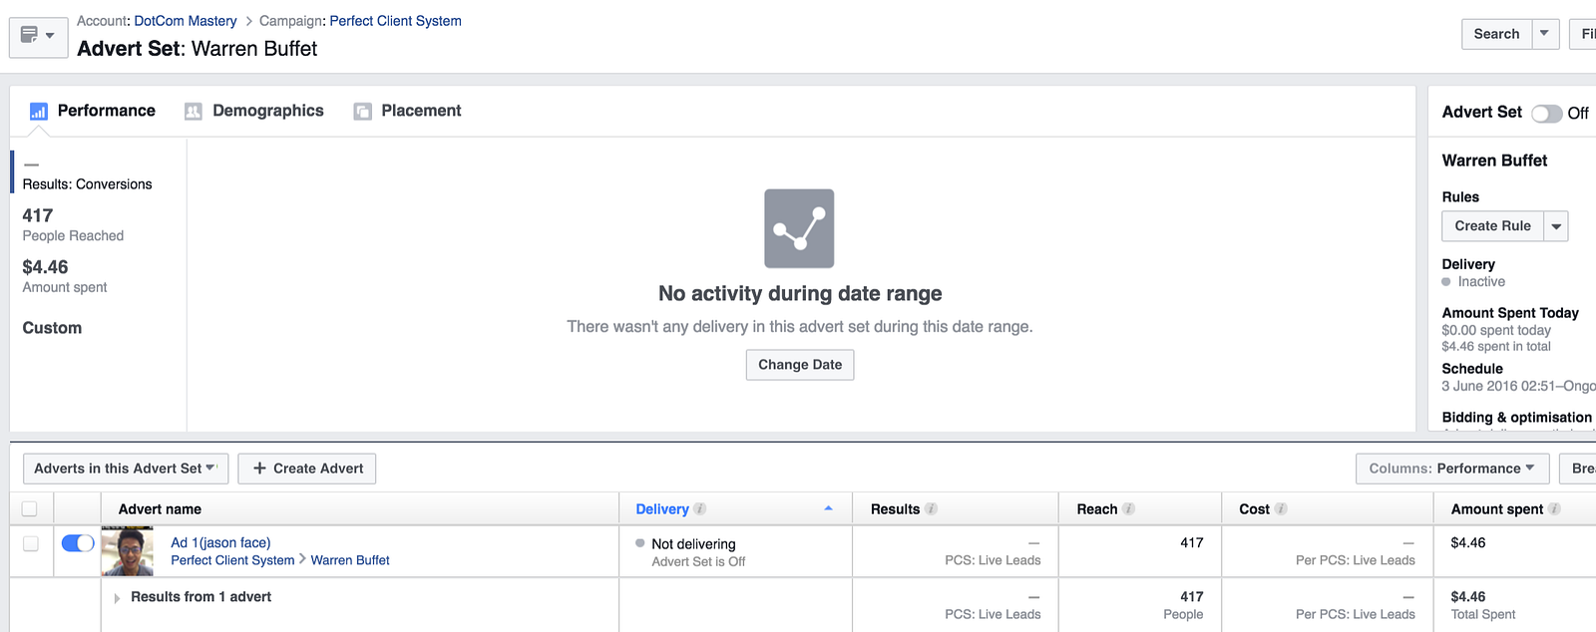This screenshot has width=1596, height=632.
Task: Click the Placement icon
Action: 362,112
